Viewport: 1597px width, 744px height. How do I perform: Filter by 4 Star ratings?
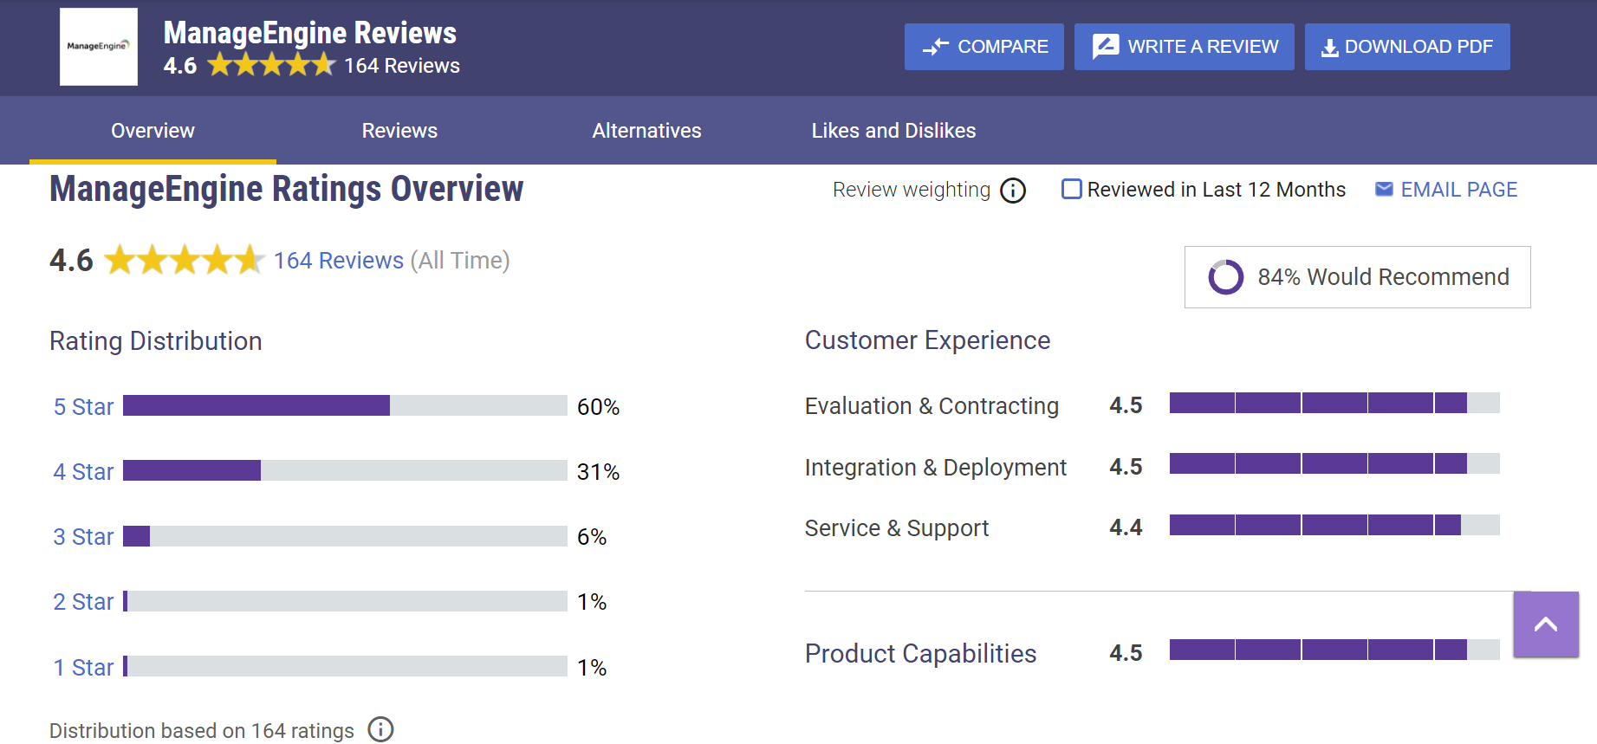[83, 471]
